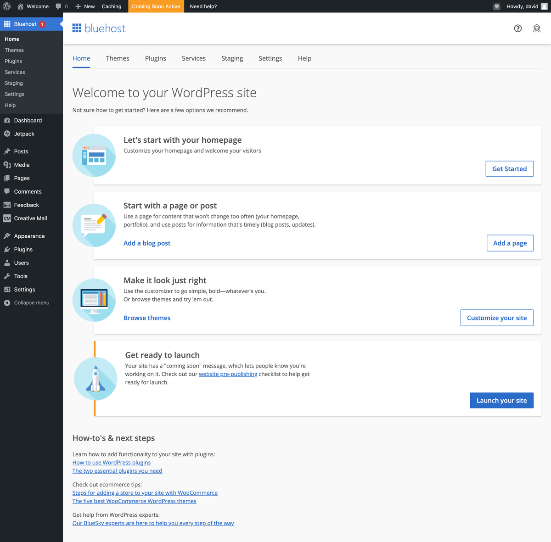Viewport: 551px width, 542px height.
Task: Open Settings in the Bluehost submenu
Action: click(x=15, y=94)
